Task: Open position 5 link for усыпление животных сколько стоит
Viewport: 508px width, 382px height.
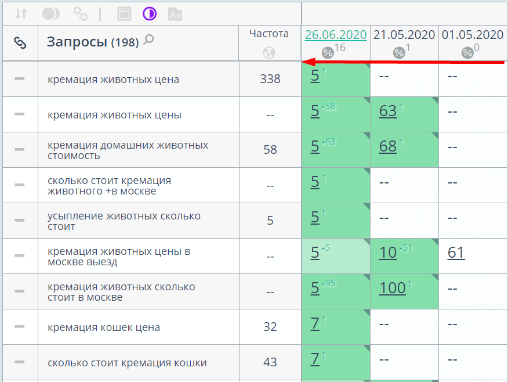Action: [315, 217]
